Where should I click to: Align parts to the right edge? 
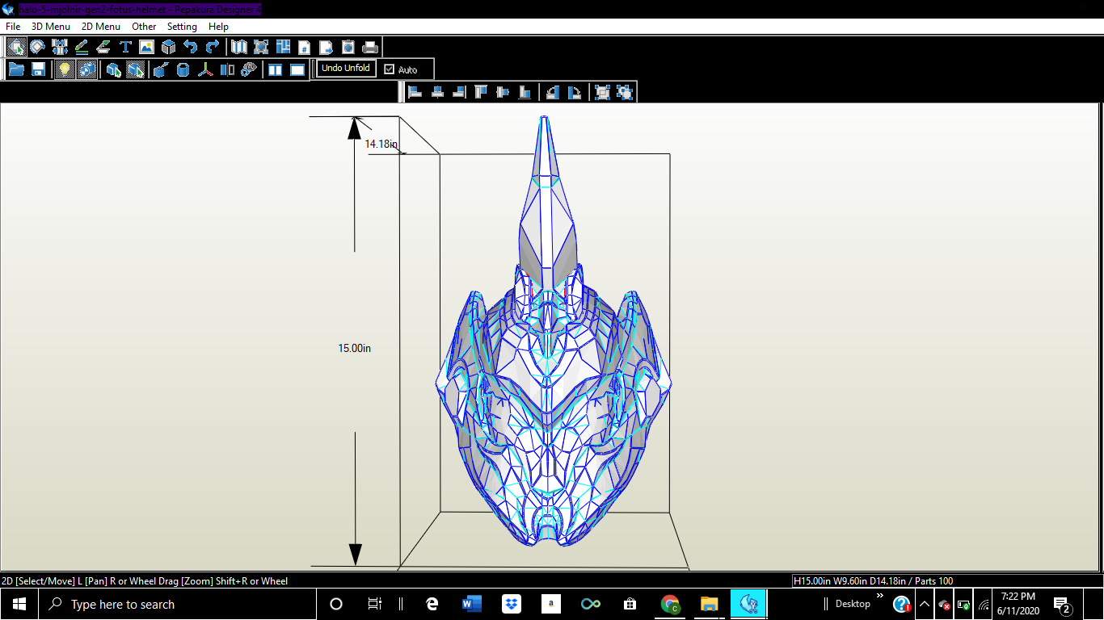(459, 92)
